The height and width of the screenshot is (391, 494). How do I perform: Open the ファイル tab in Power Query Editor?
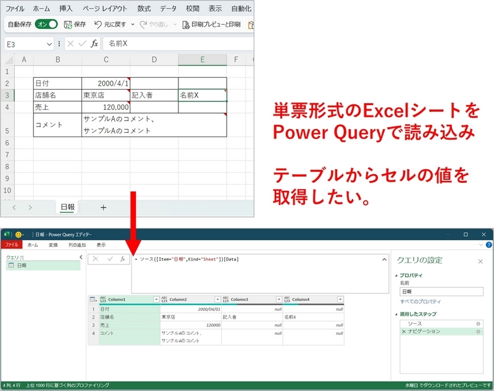12,245
